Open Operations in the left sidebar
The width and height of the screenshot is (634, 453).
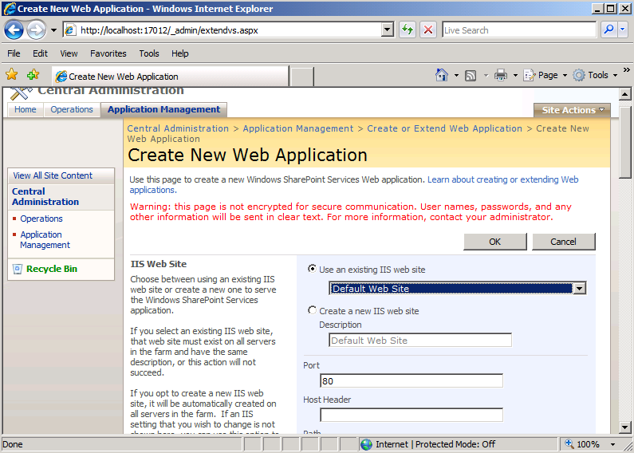(x=41, y=219)
